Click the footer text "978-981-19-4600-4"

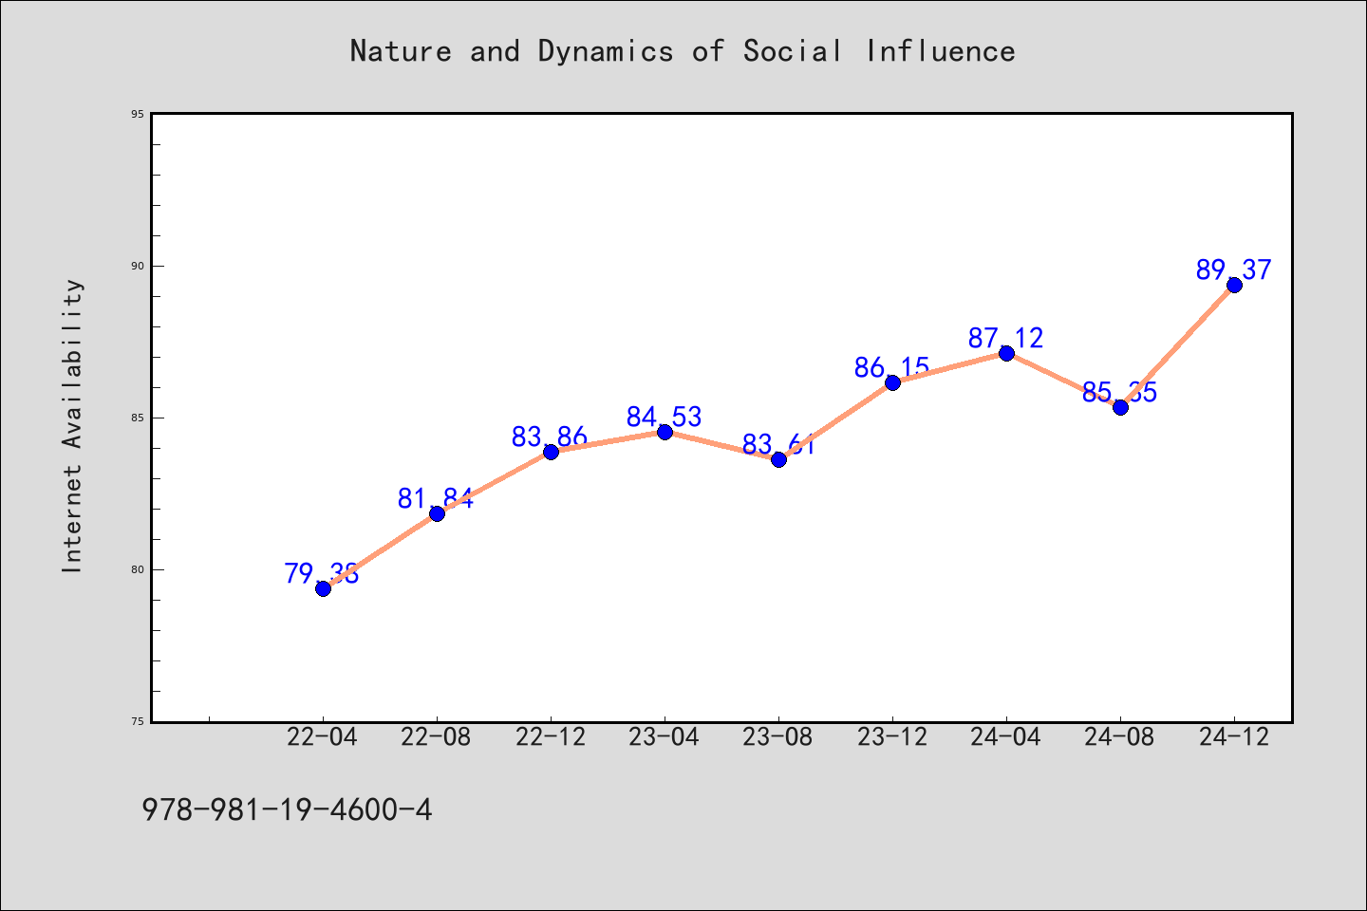[287, 809]
